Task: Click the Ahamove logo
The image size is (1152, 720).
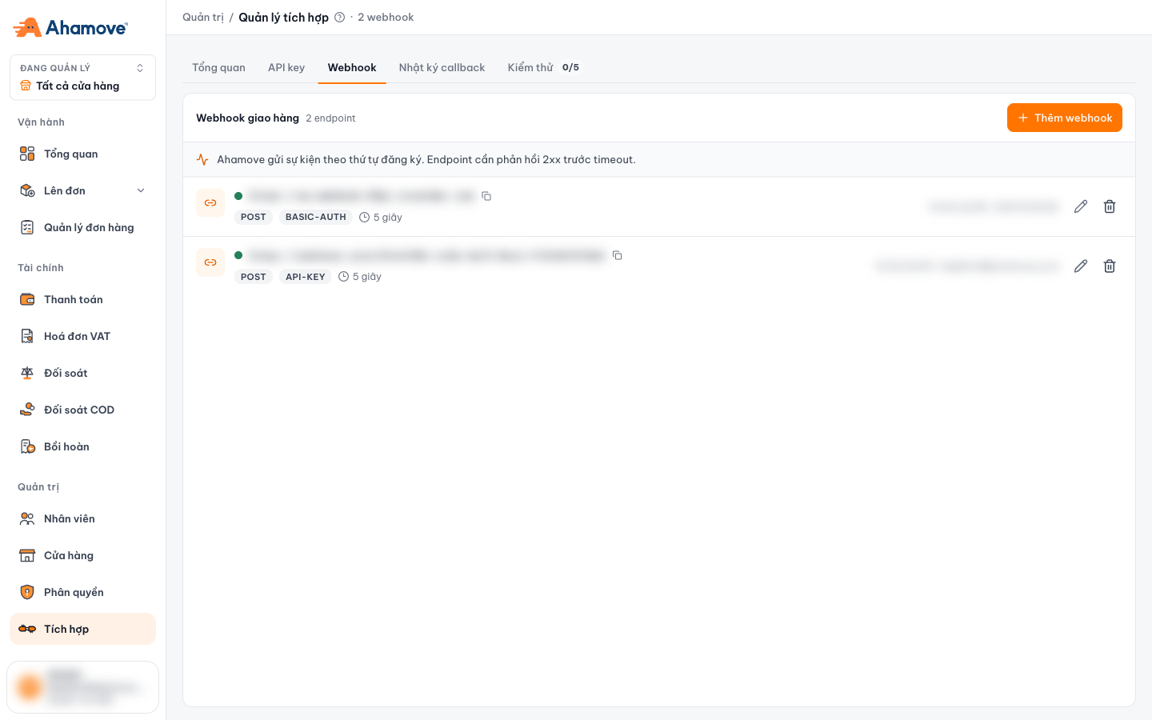Action: (x=70, y=27)
